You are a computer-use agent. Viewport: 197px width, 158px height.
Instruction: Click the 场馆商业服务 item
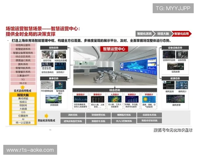(23, 45)
